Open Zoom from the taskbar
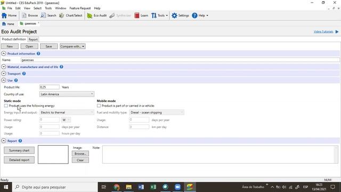The width and height of the screenshot is (341, 192). [177, 187]
